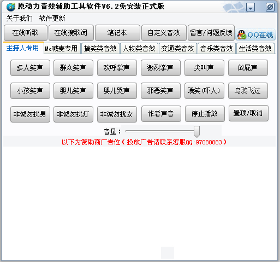Play the 群众笑声 sound effect
The width and height of the screenshot is (280, 262).
tap(73, 68)
